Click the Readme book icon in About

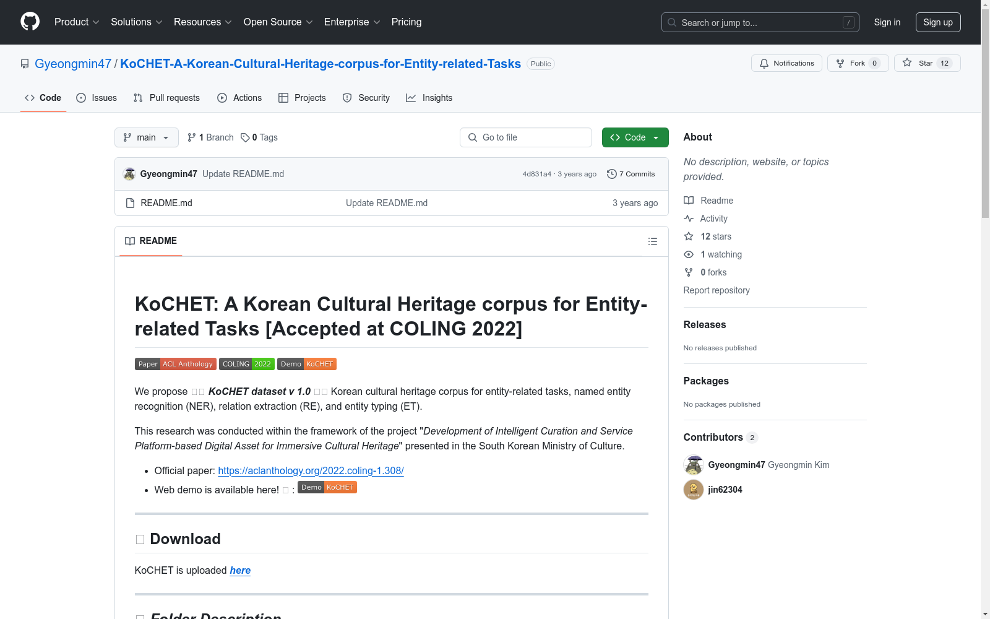coord(689,201)
